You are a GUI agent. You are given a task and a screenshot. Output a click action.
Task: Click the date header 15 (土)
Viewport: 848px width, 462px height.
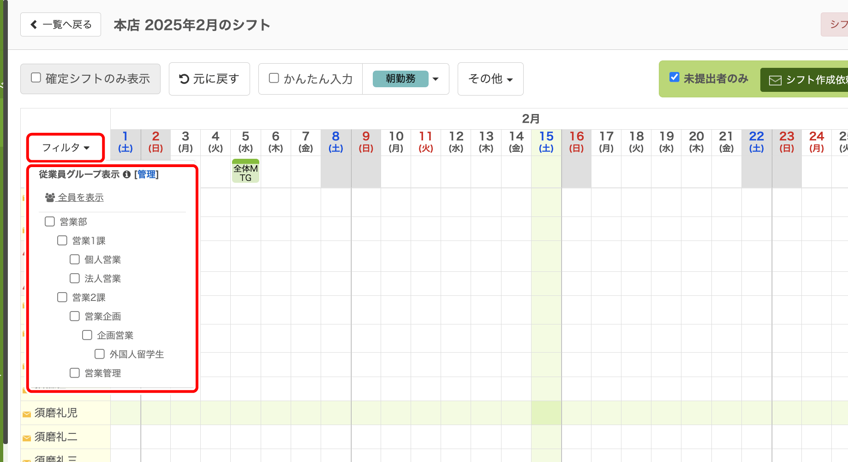pyautogui.click(x=546, y=142)
